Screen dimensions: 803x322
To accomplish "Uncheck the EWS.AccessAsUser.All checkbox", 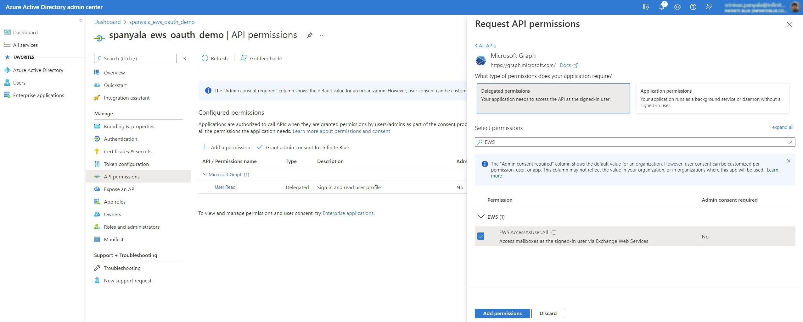I will pos(481,236).
